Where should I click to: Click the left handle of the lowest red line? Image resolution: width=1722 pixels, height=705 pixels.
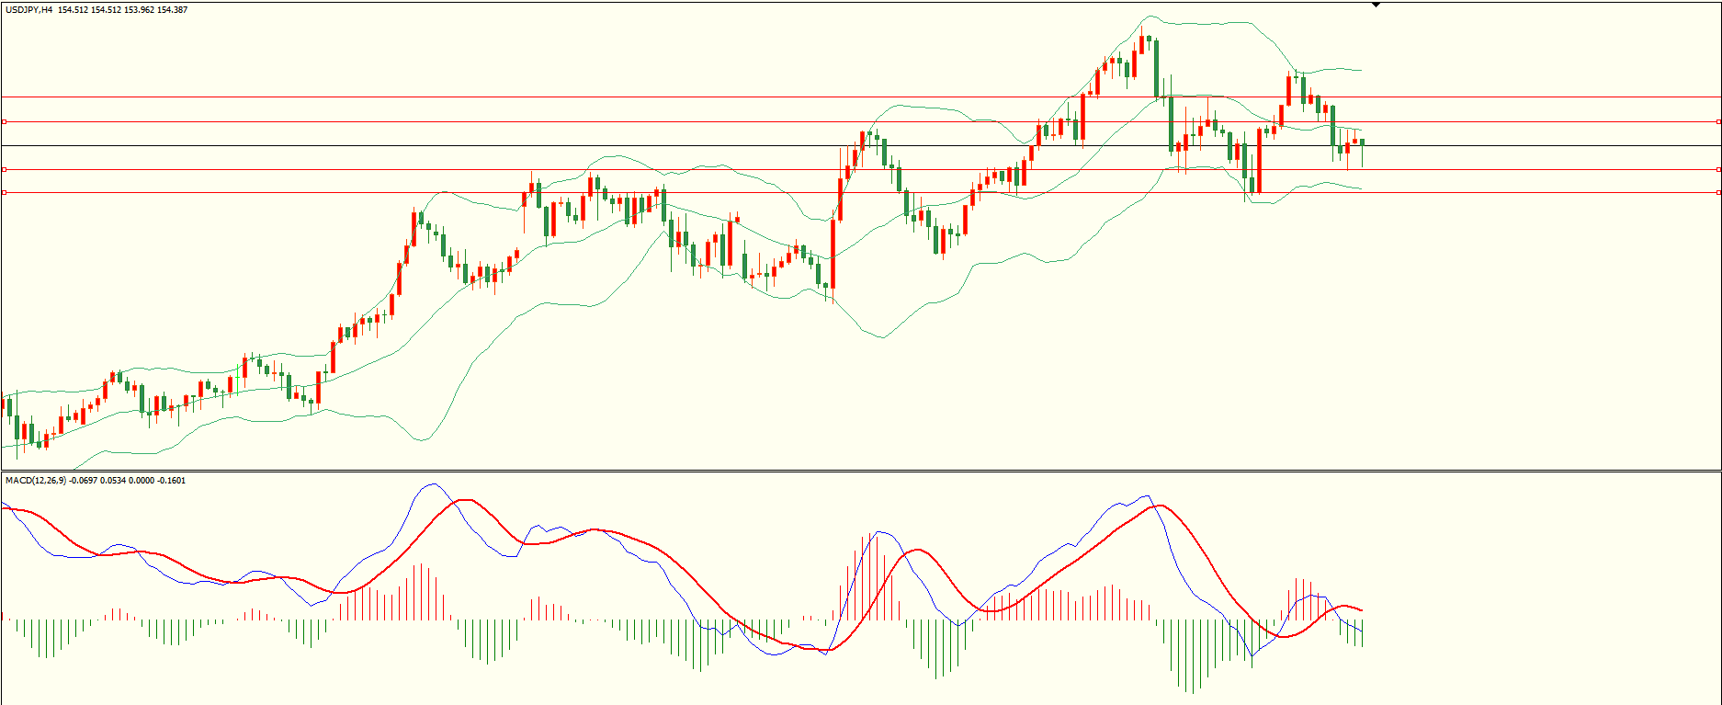(x=5, y=192)
